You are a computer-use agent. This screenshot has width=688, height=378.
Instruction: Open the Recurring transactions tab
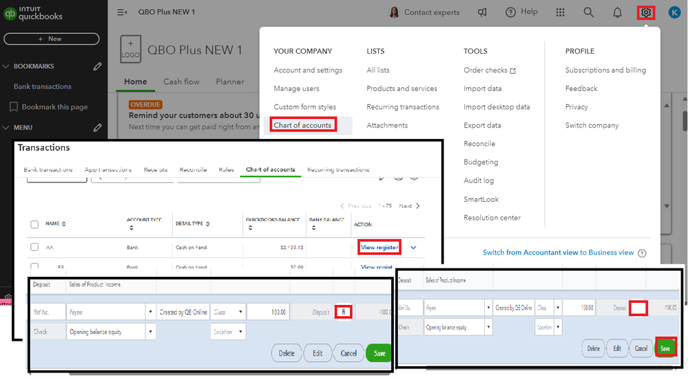pos(338,169)
